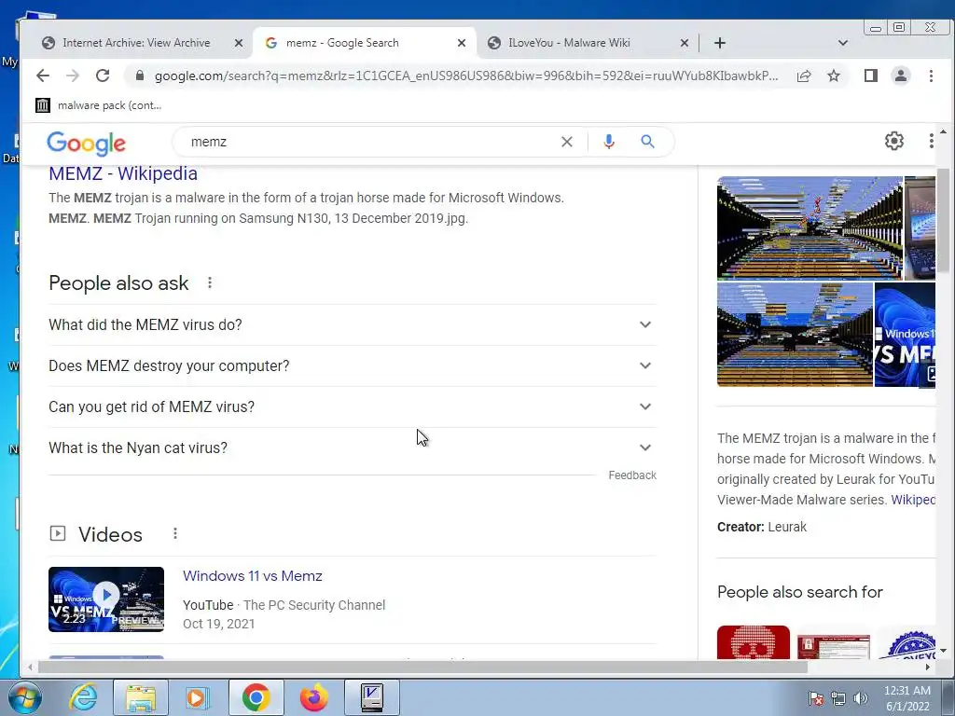Screen dimensions: 955x716
Task: Open the Windows Start button
Action: tap(24, 697)
